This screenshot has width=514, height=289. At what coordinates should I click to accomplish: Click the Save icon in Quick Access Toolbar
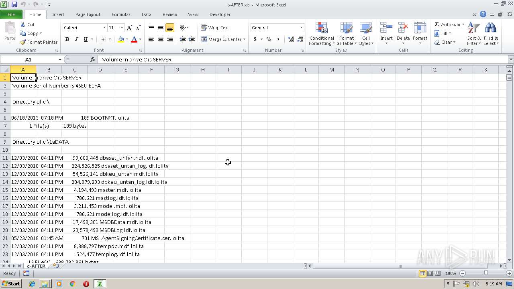[x=14, y=4]
